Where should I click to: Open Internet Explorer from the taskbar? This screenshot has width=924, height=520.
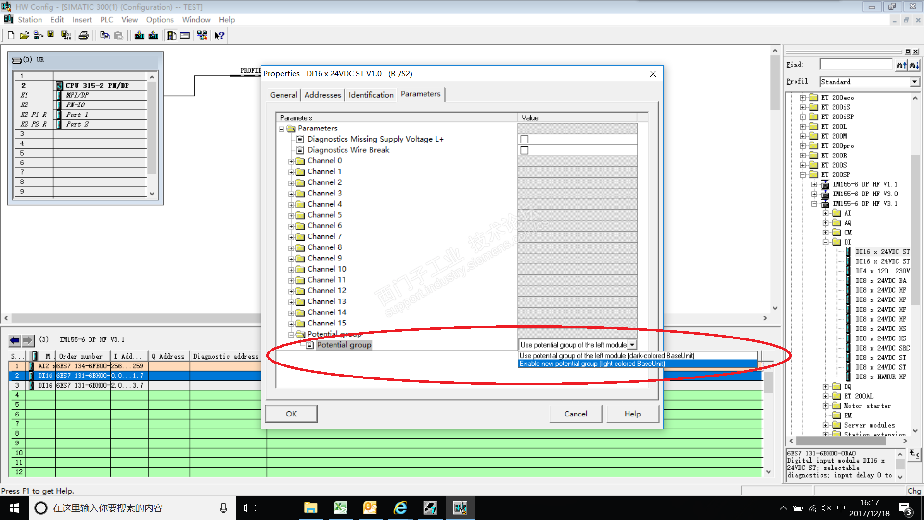(x=400, y=508)
